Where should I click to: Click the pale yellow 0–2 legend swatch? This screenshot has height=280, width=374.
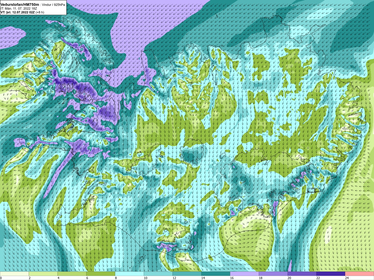click(14, 274)
